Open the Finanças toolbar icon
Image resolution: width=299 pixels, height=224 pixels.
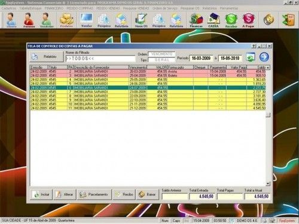coord(196,20)
